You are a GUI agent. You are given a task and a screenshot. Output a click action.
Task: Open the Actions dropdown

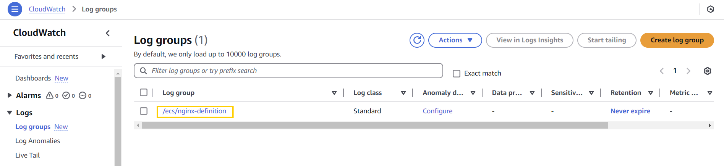coord(455,40)
